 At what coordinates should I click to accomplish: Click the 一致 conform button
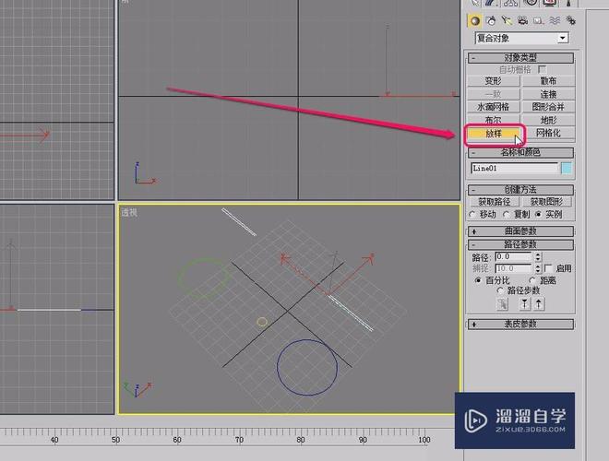click(x=494, y=94)
